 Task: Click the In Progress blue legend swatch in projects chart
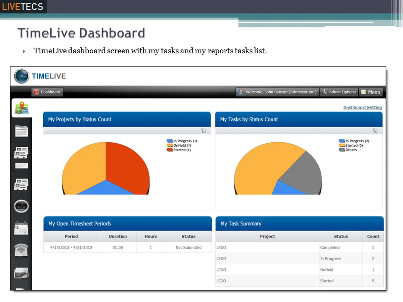[170, 141]
